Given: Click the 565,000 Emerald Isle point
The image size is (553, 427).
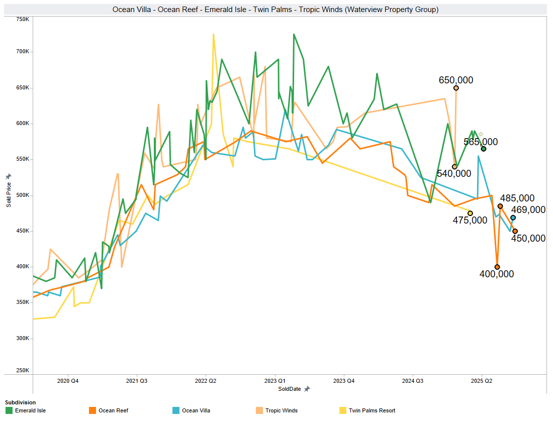Looking at the screenshot, I should point(484,148).
